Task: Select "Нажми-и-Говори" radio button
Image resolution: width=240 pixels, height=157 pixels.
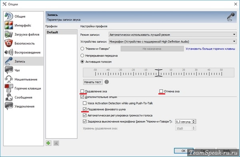Action: (82, 49)
